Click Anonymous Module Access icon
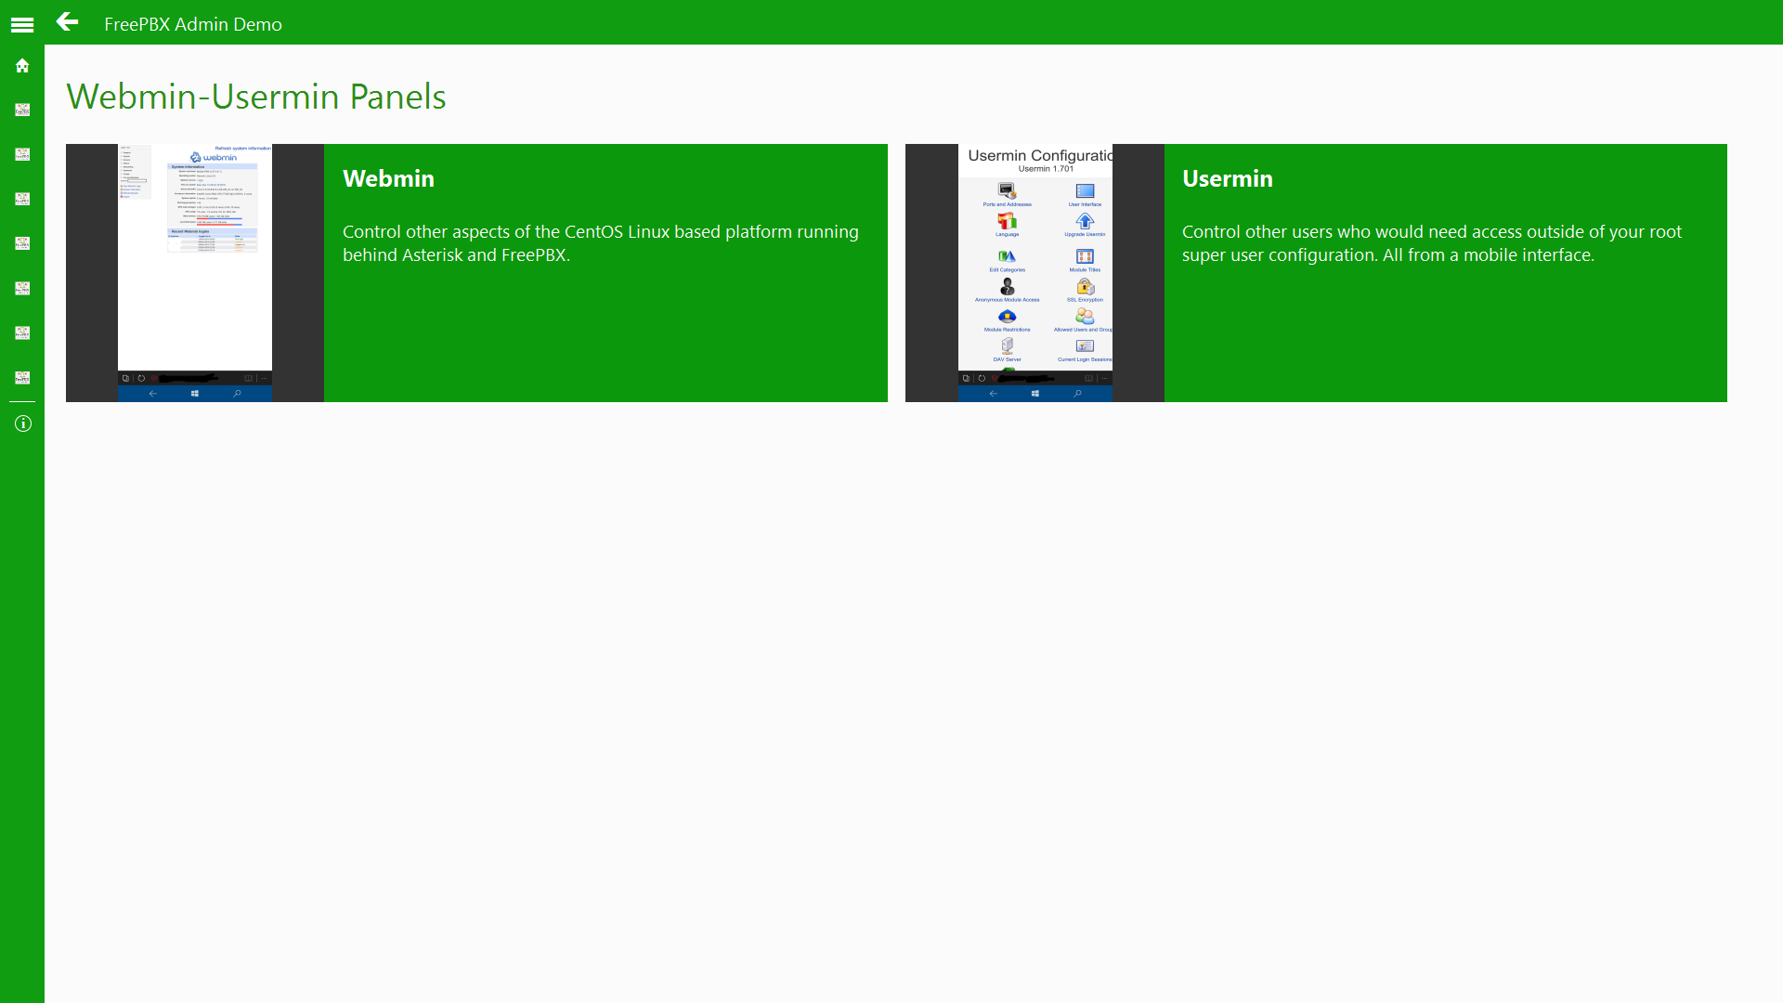Image resolution: width=1783 pixels, height=1003 pixels. 1008,288
